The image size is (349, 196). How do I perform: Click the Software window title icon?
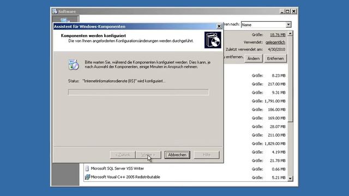pyautogui.click(x=55, y=11)
